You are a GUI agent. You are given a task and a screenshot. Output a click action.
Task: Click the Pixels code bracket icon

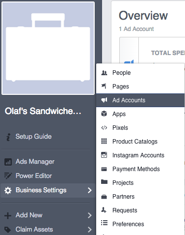click(x=104, y=127)
